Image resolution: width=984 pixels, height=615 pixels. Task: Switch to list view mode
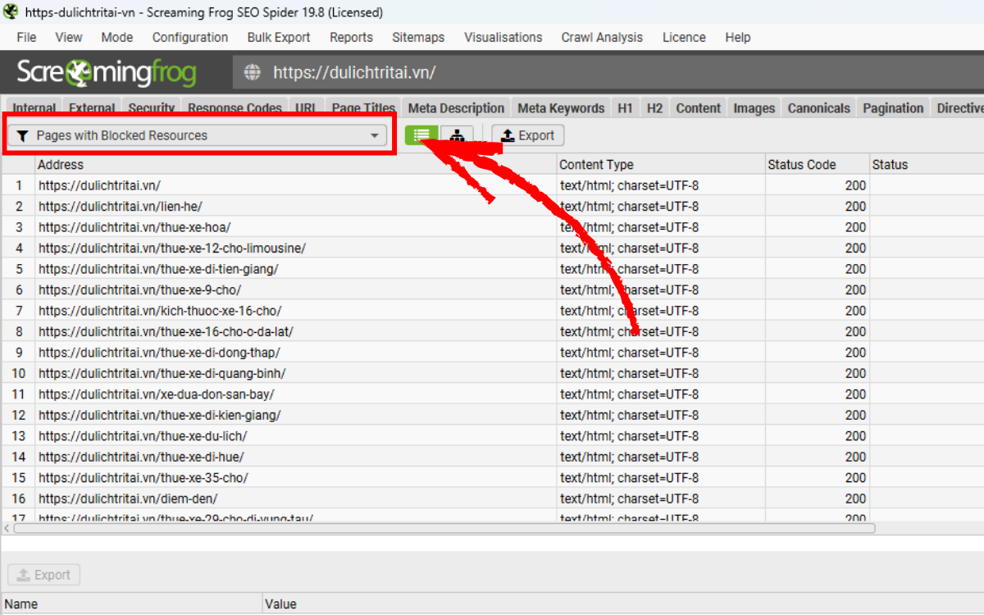pyautogui.click(x=421, y=135)
